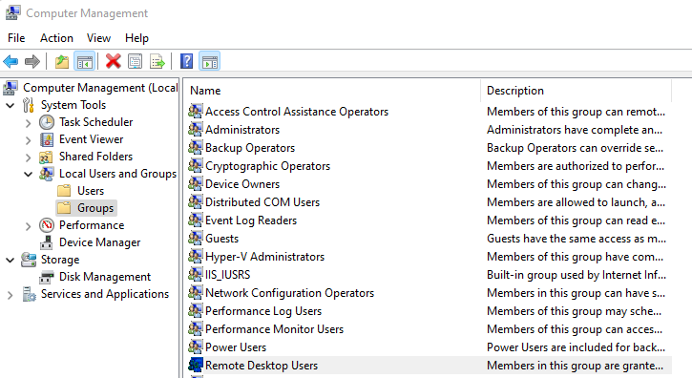Click 'Power Users are included for back...' description
692x378 pixels.
point(576,347)
